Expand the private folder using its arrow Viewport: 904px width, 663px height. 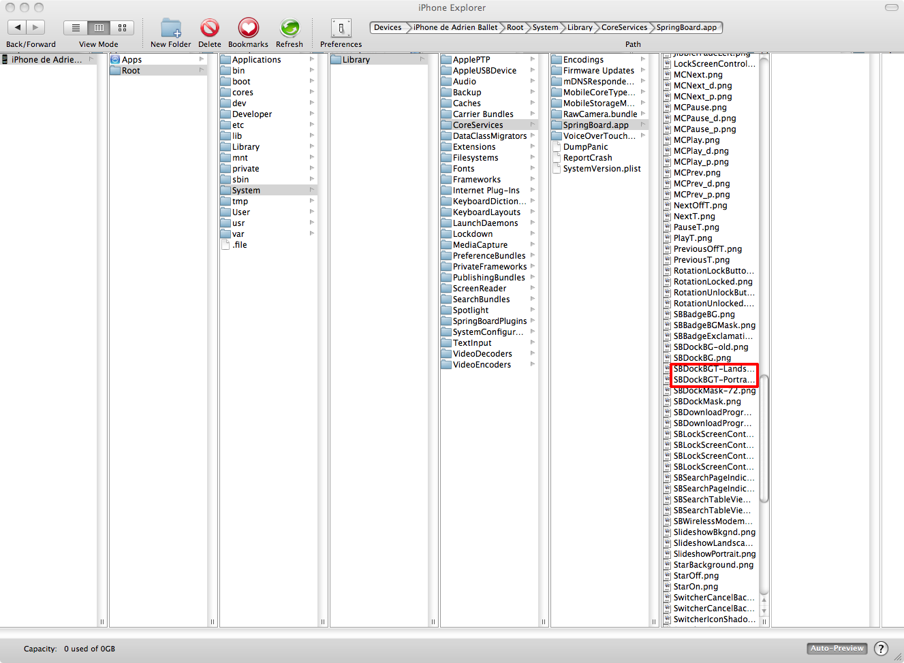312,169
